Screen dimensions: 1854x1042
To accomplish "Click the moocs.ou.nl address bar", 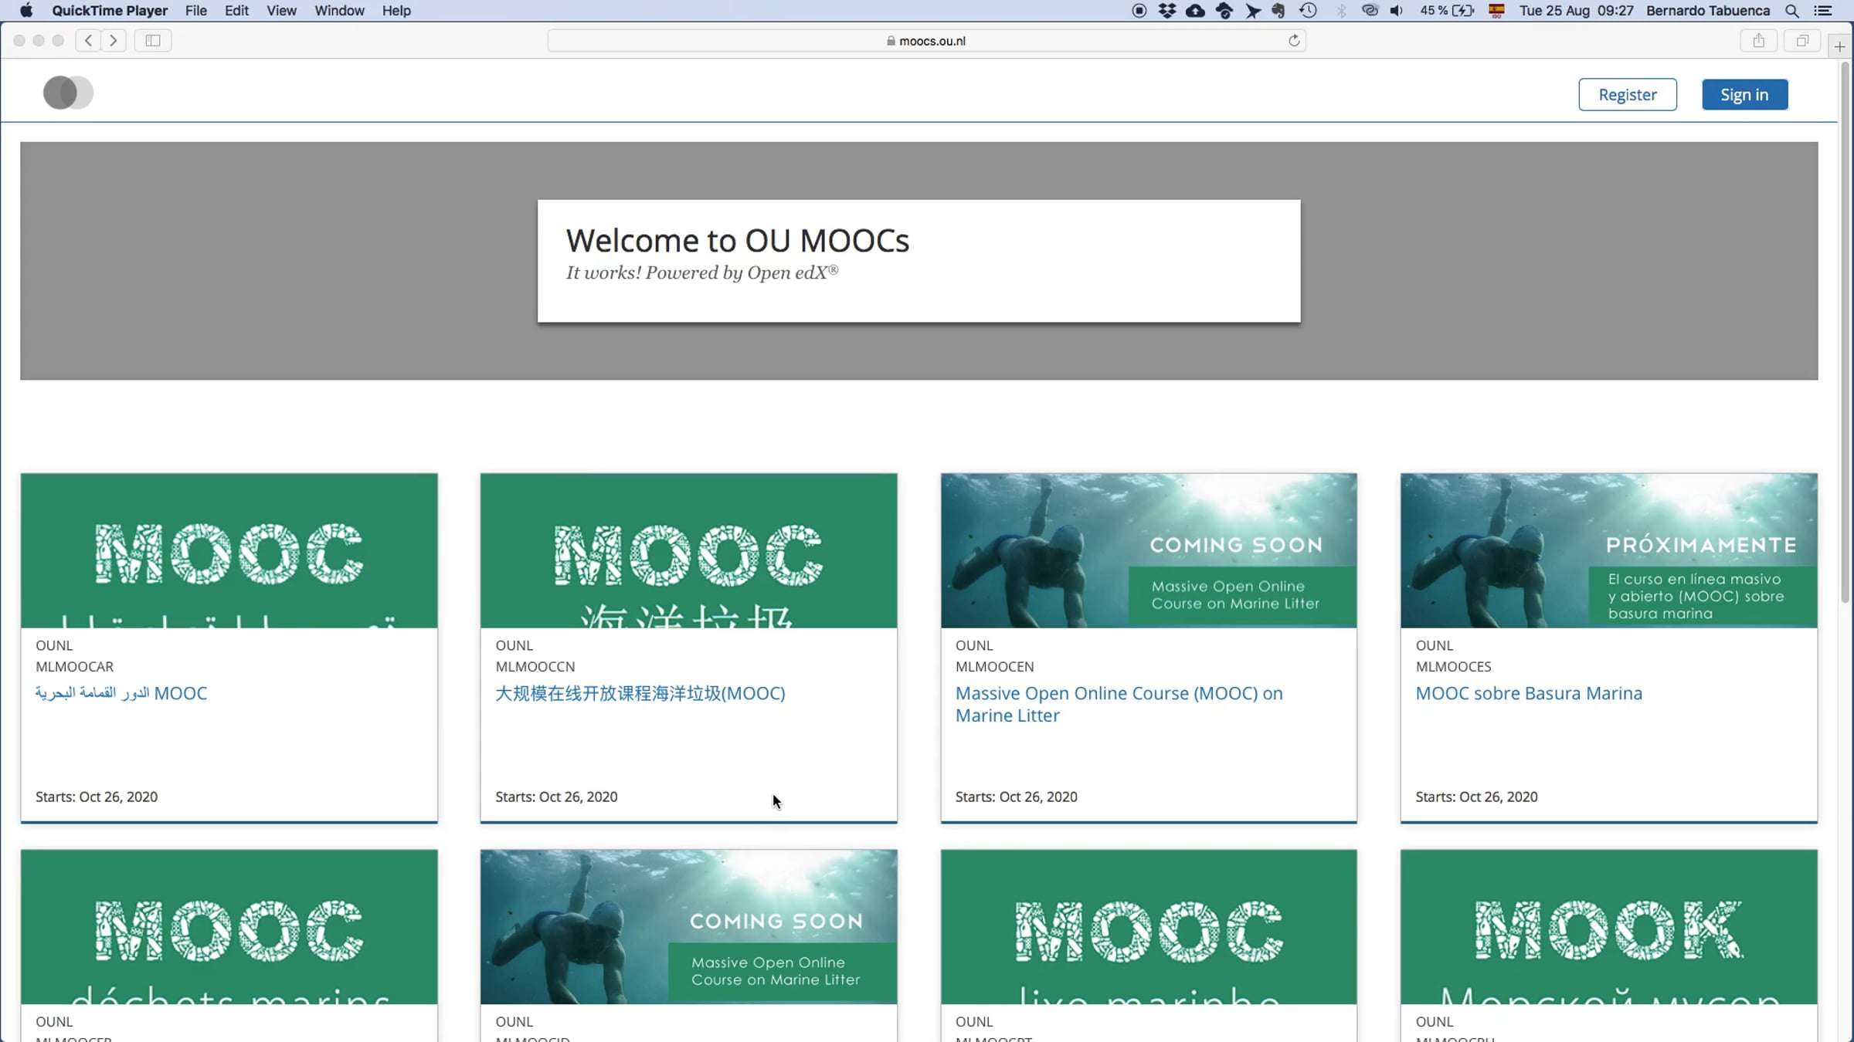I will pyautogui.click(x=926, y=41).
